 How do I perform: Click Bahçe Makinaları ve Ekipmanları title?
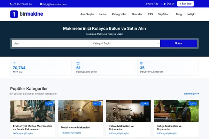coord(169,128)
